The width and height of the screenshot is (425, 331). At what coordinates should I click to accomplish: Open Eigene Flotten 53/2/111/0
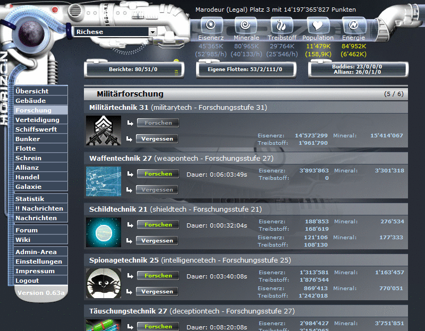pos(246,68)
